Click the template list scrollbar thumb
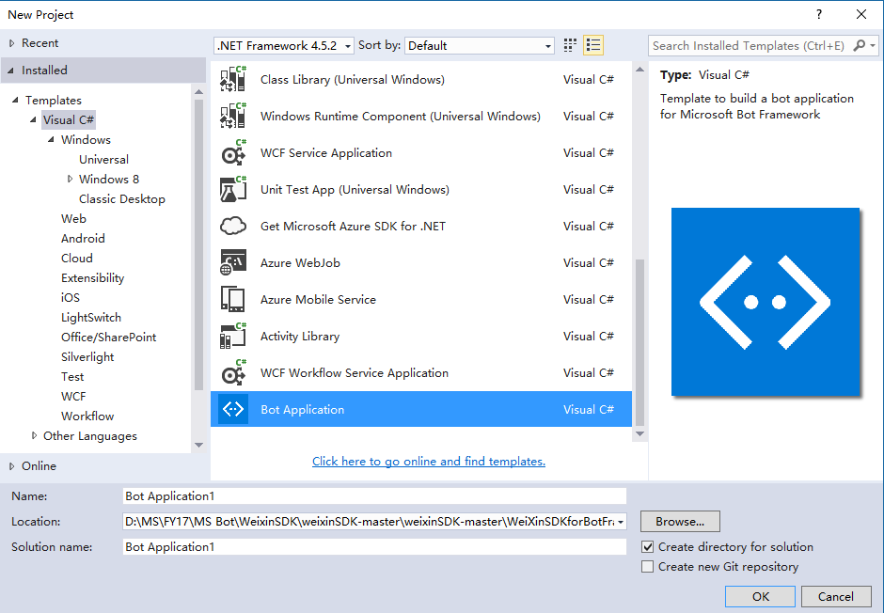This screenshot has width=884, height=613. pos(639,342)
